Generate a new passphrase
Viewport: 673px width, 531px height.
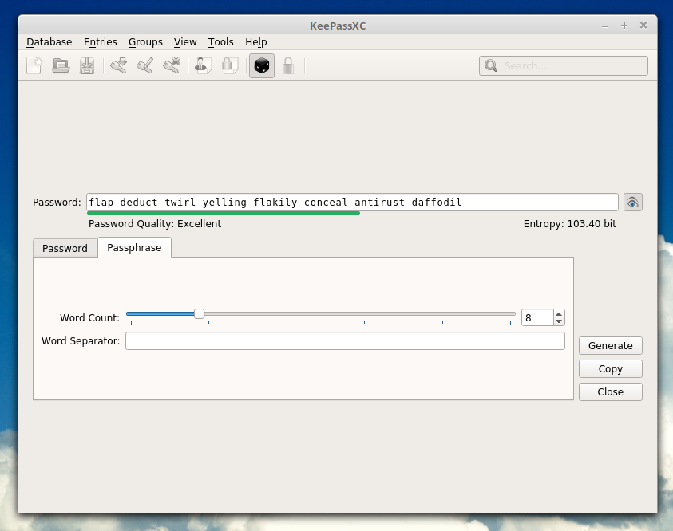click(611, 346)
